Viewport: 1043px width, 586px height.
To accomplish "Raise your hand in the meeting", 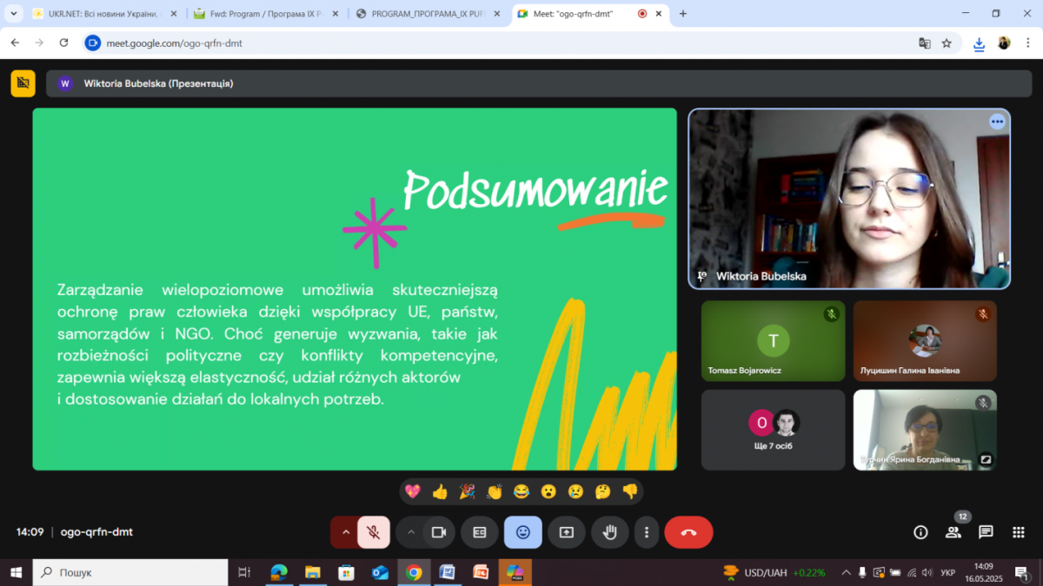I will point(610,532).
